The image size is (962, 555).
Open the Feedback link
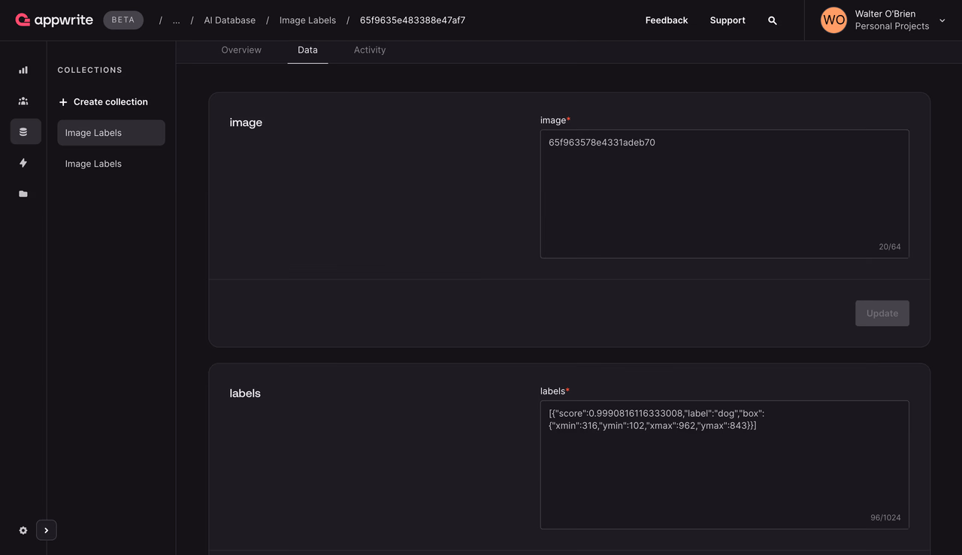pyautogui.click(x=667, y=20)
